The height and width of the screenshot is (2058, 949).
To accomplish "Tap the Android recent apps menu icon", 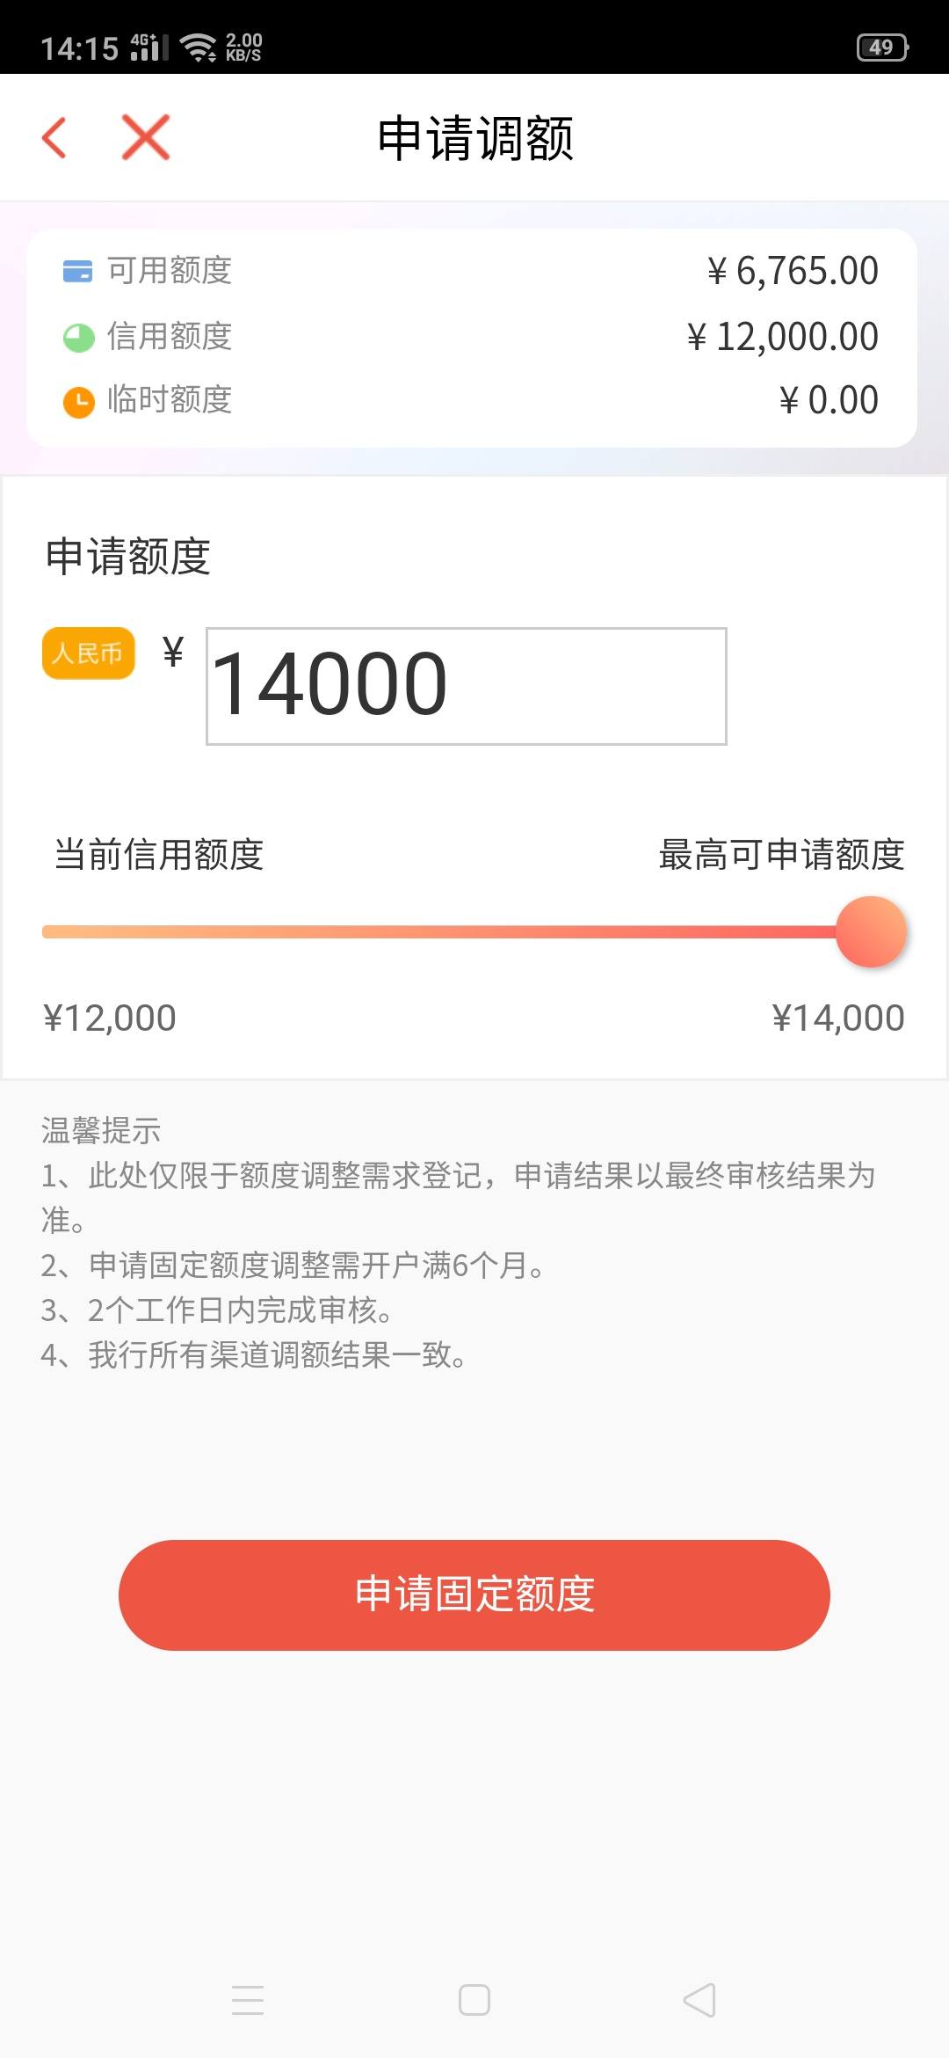I will (x=248, y=2000).
